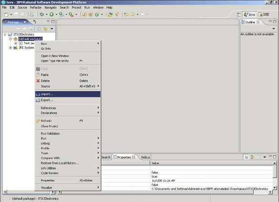279x202 pixels.
Task: Click the Open Type toolbar icon
Action: pos(110,15)
